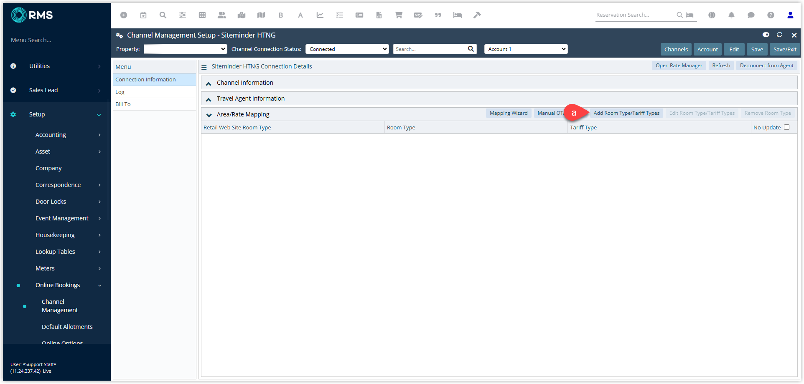Open the guests people icon in toolbar
The image size is (804, 384).
(x=222, y=15)
